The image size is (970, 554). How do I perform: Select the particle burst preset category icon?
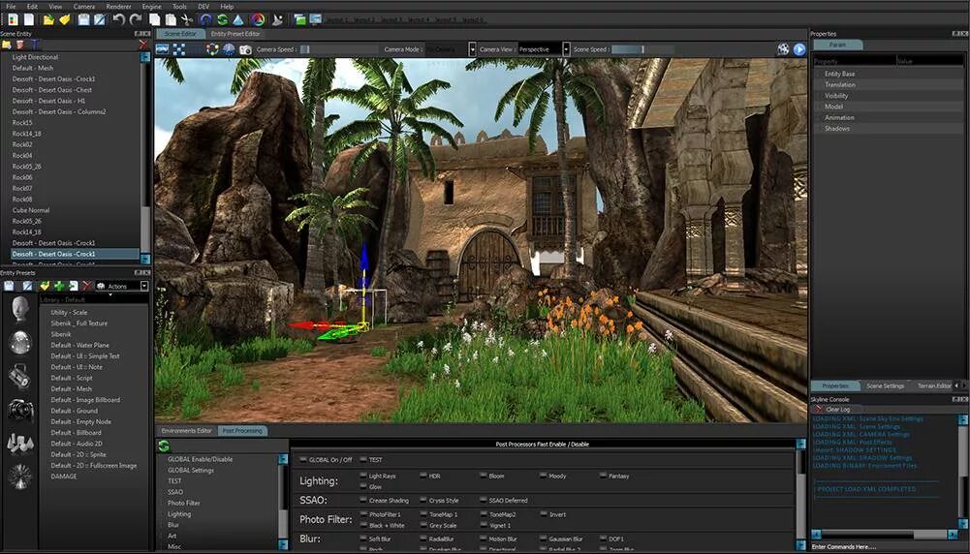[19, 477]
